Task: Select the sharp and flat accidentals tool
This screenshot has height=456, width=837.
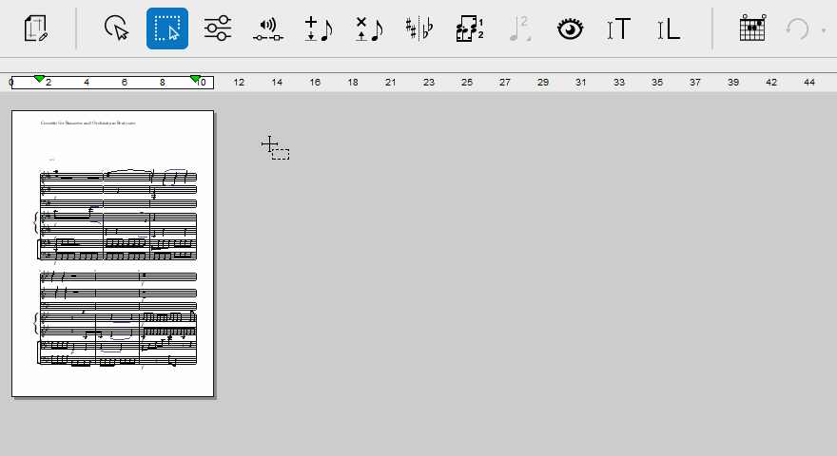Action: (418, 28)
